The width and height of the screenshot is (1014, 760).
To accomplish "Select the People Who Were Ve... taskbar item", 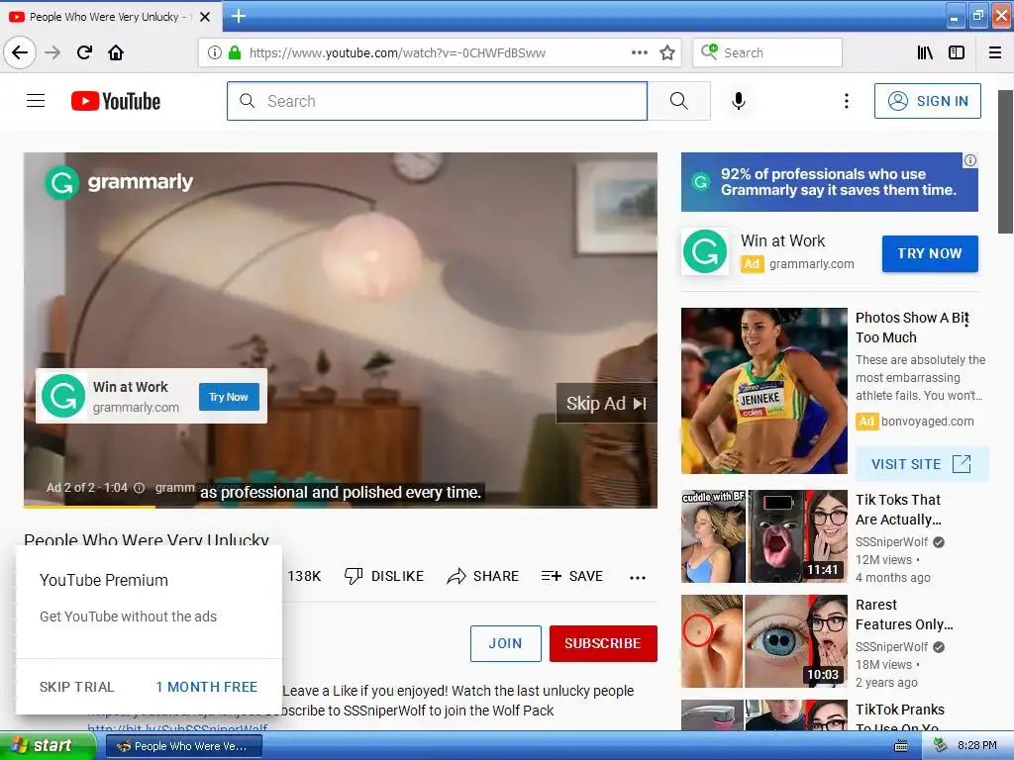I will coord(183,746).
